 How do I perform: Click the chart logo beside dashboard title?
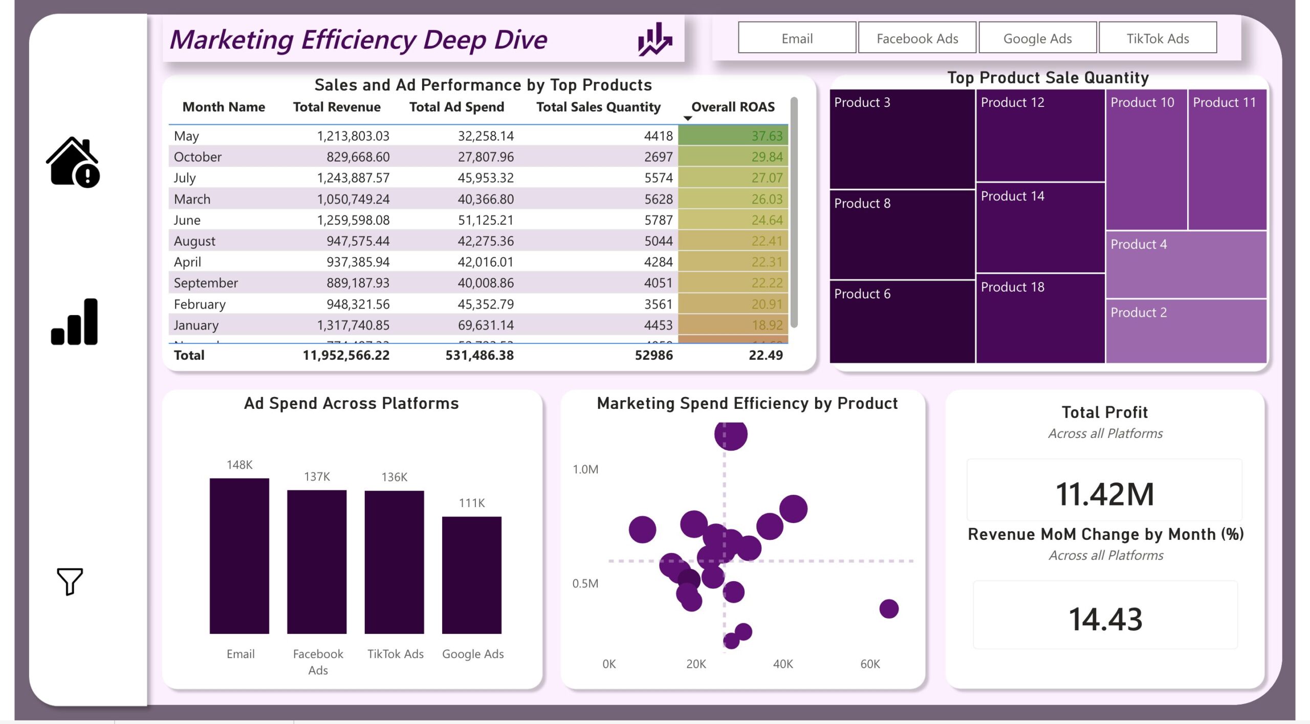(654, 39)
